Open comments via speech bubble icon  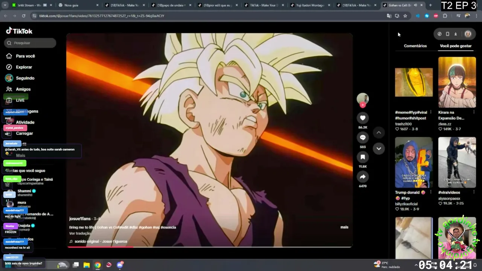pyautogui.click(x=363, y=137)
